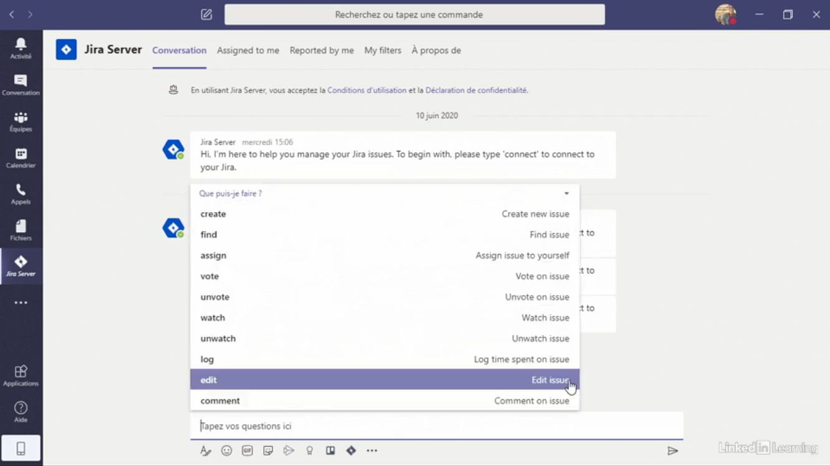Go forward with the navigation arrow
The height and width of the screenshot is (466, 830).
(x=30, y=14)
